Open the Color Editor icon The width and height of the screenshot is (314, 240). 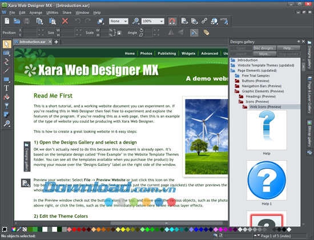(x=14, y=229)
